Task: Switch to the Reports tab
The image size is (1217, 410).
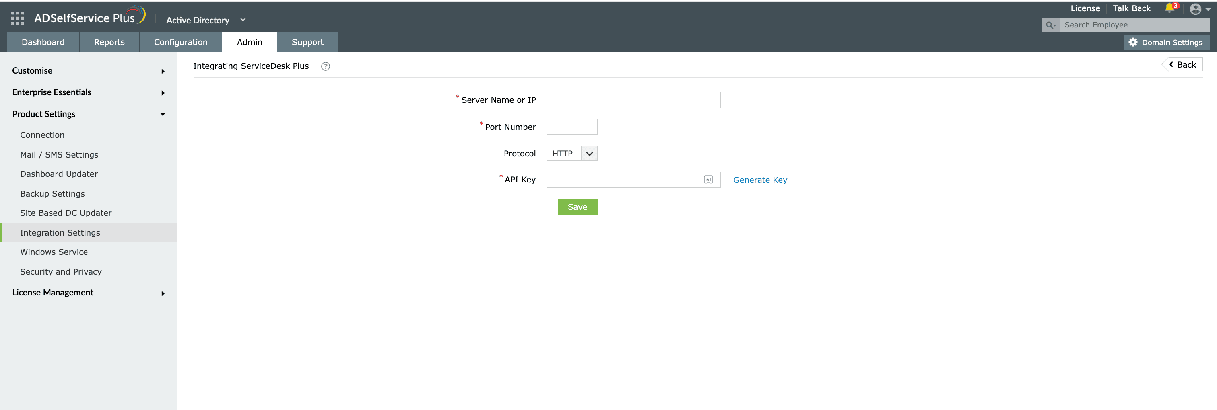Action: pyautogui.click(x=109, y=42)
